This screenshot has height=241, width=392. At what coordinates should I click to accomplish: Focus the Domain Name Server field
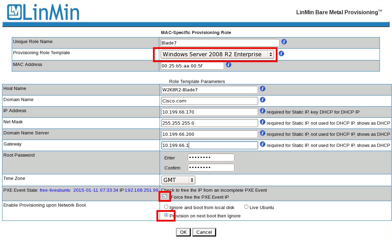click(210, 134)
